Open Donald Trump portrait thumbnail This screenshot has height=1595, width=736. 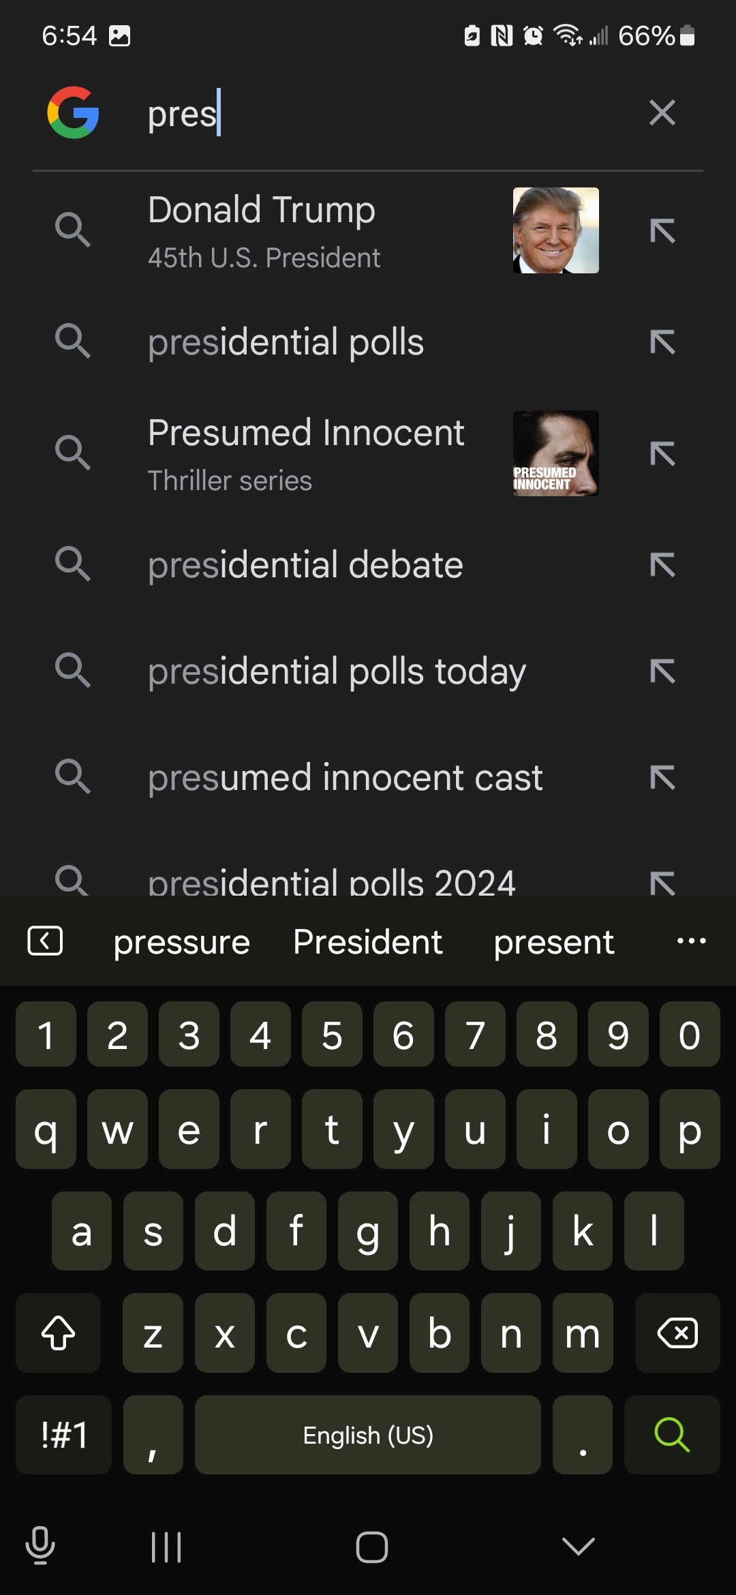coord(555,230)
